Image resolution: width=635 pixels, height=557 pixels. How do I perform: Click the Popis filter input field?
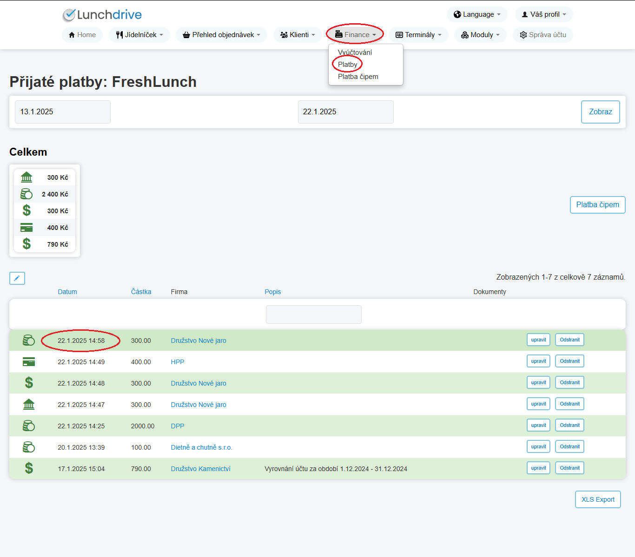[x=314, y=315]
